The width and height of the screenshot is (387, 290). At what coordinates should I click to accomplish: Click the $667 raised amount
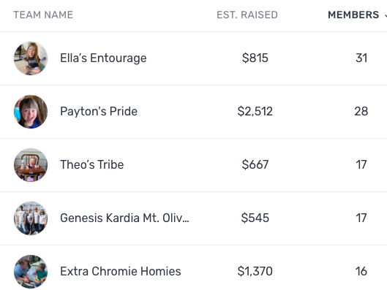pyautogui.click(x=255, y=164)
